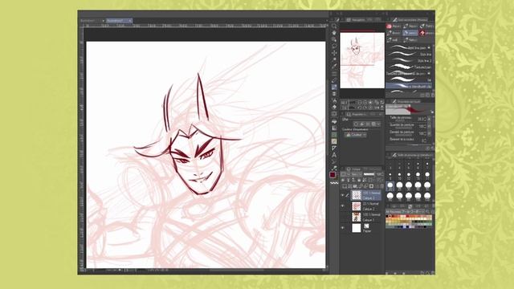Select the Fill bucket tool

coord(334,121)
